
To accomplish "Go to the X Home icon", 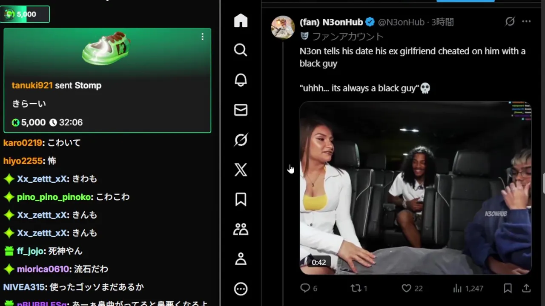I will click(x=241, y=20).
